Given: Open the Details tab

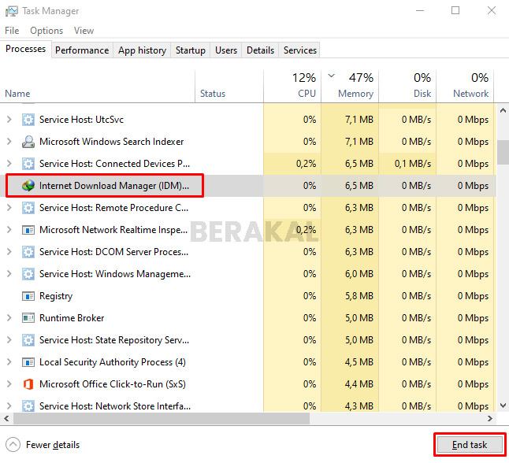Looking at the screenshot, I should tap(260, 50).
